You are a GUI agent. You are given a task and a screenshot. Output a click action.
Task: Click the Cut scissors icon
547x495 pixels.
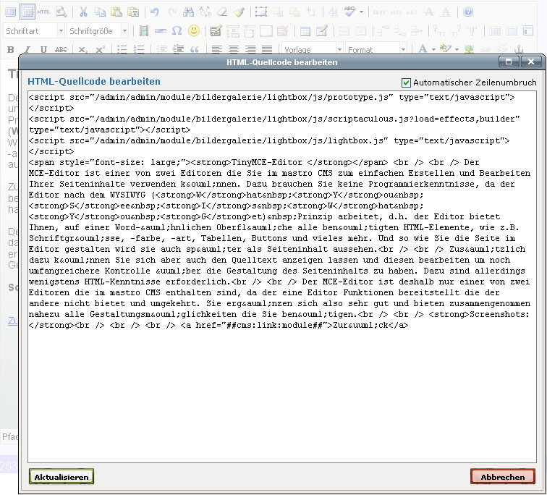pyautogui.click(x=83, y=12)
